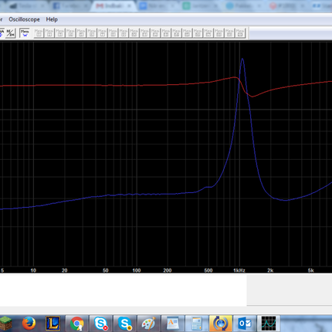Select the Mem 11 memory slot
Image resolution: width=332 pixels, height=332 pixels.
(x=144, y=33)
